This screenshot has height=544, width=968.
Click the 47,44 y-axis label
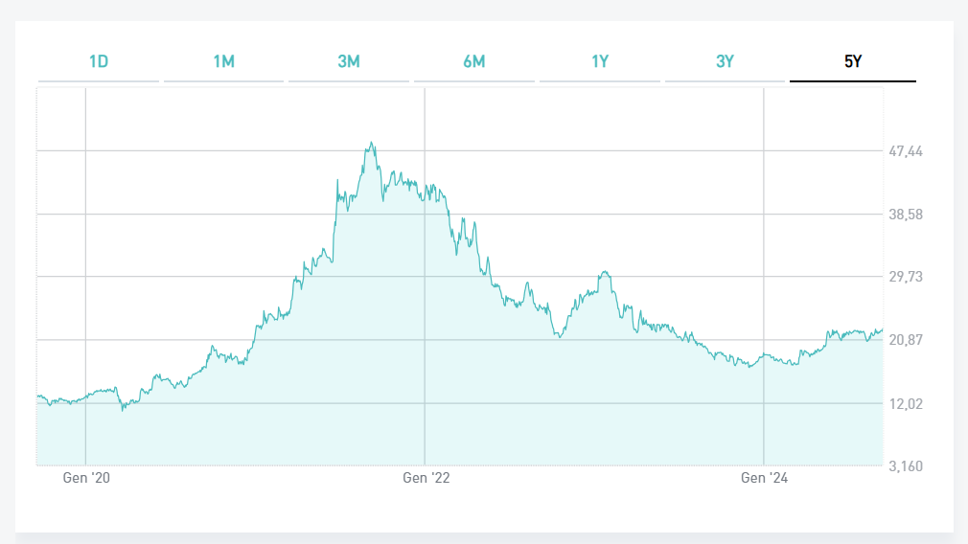906,151
